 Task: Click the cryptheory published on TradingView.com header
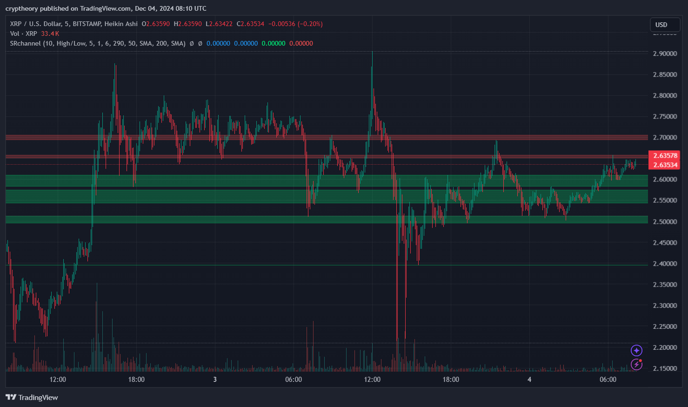[106, 8]
